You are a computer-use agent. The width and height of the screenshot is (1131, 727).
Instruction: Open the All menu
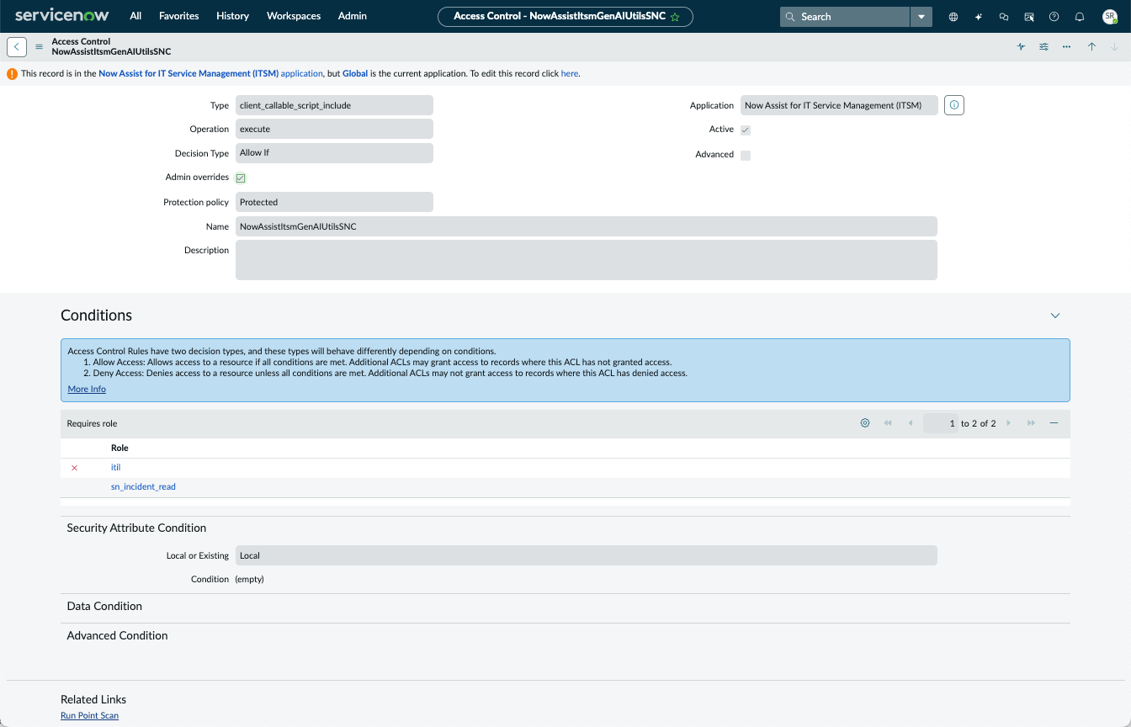tap(135, 16)
